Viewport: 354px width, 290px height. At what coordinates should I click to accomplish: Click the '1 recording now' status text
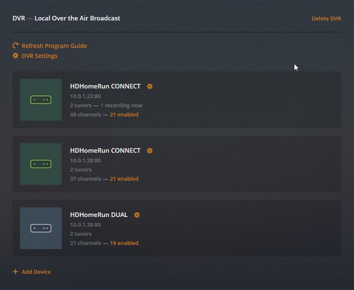(x=121, y=105)
